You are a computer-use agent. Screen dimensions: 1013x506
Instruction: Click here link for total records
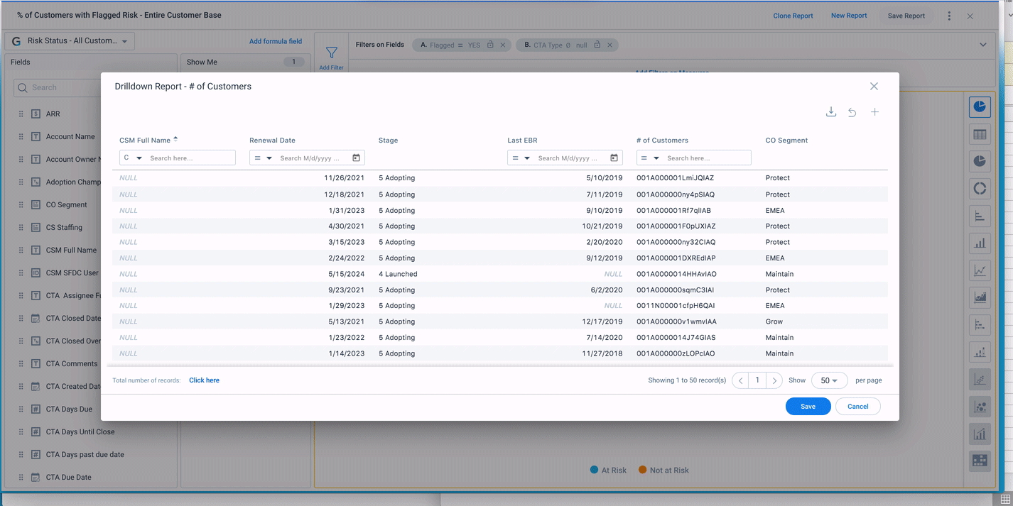coord(204,380)
